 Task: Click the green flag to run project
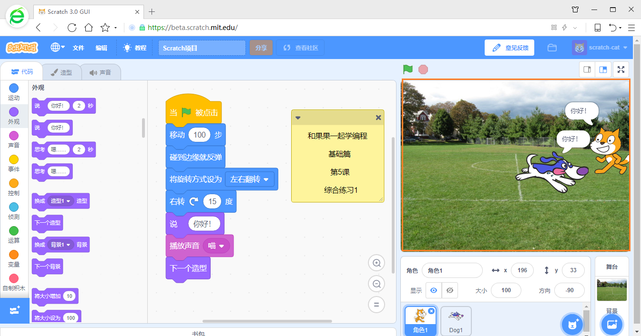coord(408,69)
